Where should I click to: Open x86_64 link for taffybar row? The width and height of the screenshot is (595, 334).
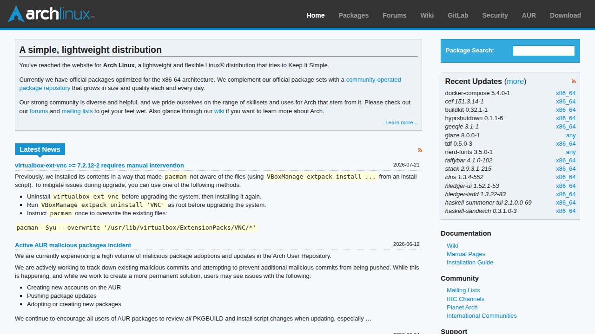pos(566,161)
